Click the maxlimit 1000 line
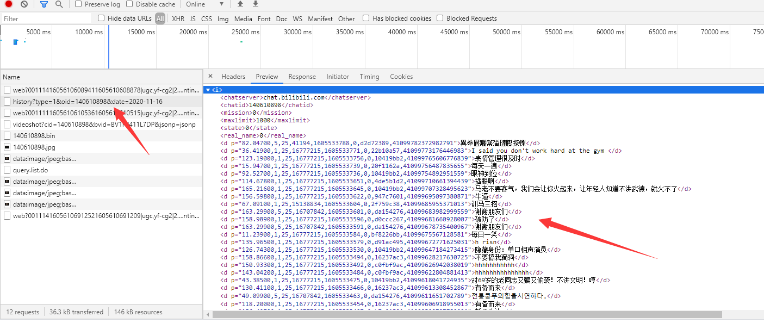 pyautogui.click(x=265, y=120)
